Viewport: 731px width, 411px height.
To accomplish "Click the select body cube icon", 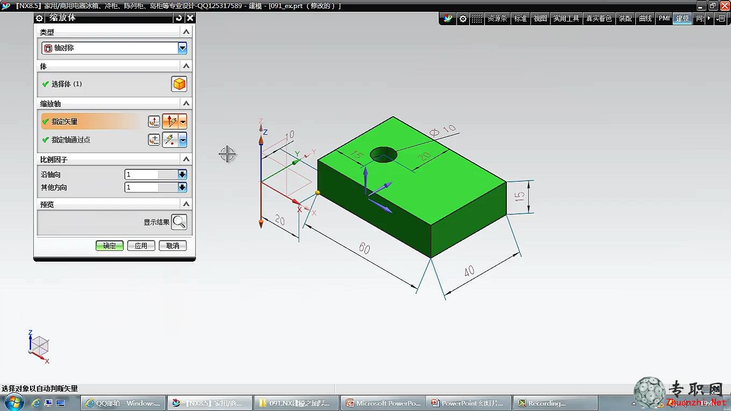I will click(x=179, y=84).
